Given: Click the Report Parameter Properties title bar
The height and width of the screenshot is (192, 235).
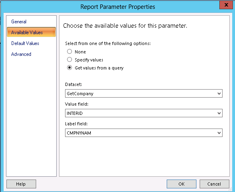Looking at the screenshot, I should [118, 7].
